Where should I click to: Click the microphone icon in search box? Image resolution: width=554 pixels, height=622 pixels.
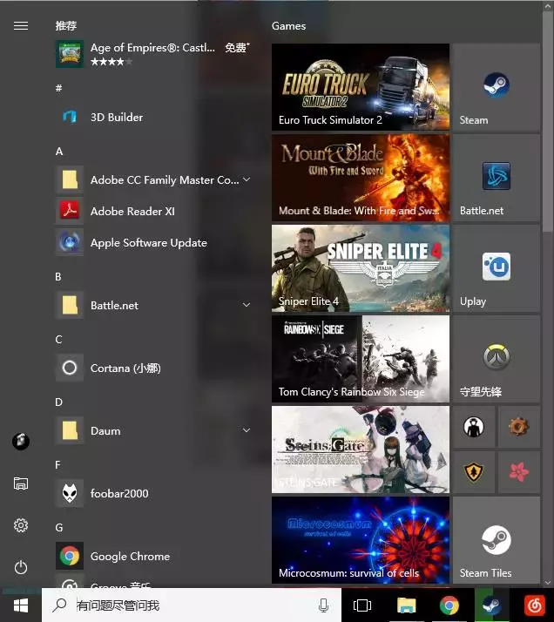pyautogui.click(x=323, y=605)
